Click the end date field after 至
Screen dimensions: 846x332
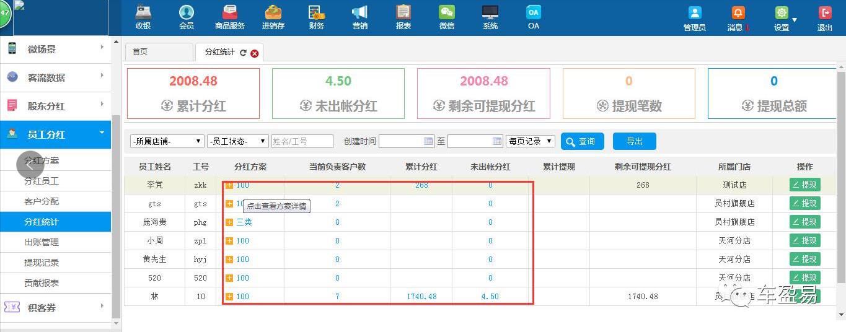coord(475,141)
